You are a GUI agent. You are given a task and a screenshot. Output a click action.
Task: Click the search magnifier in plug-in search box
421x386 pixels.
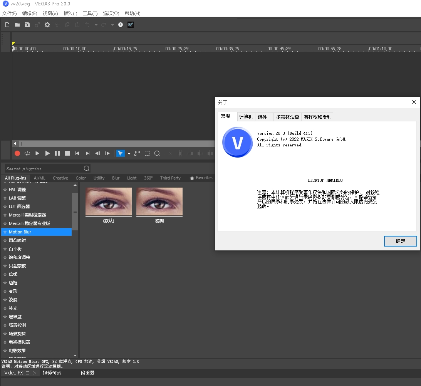tap(86, 168)
